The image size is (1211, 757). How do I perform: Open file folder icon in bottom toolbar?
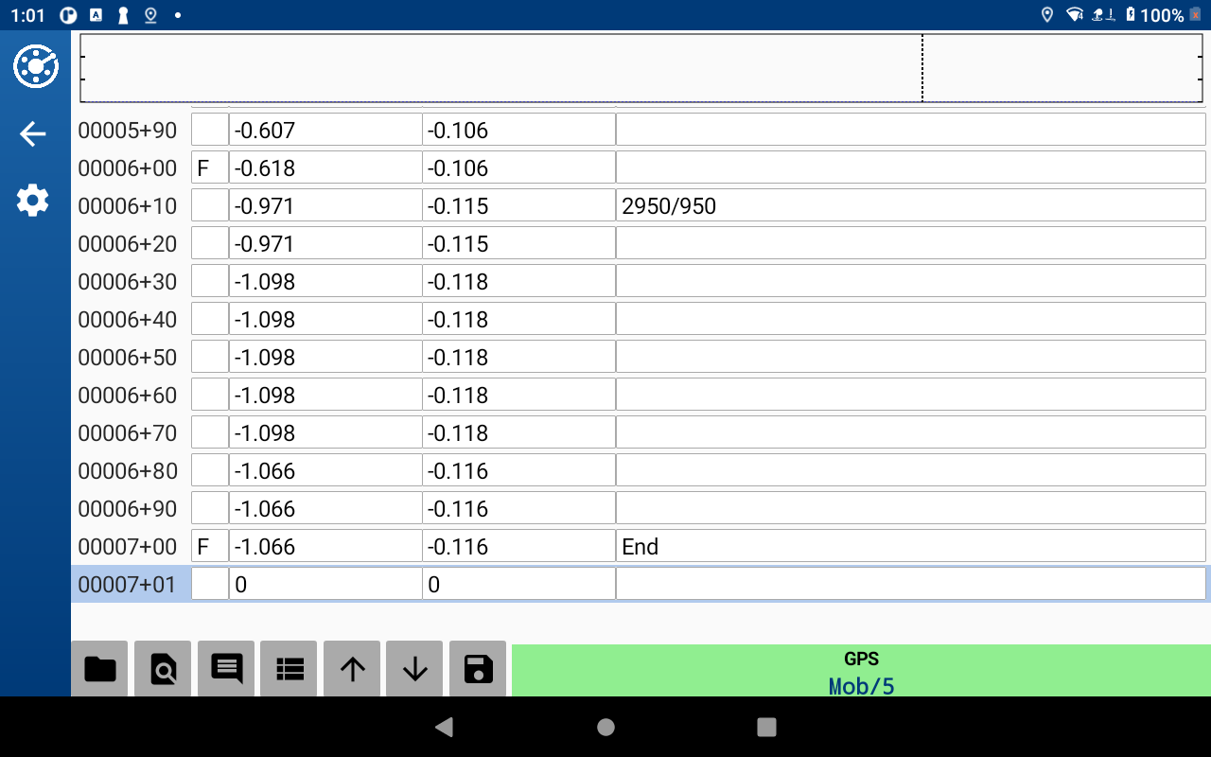(x=99, y=669)
